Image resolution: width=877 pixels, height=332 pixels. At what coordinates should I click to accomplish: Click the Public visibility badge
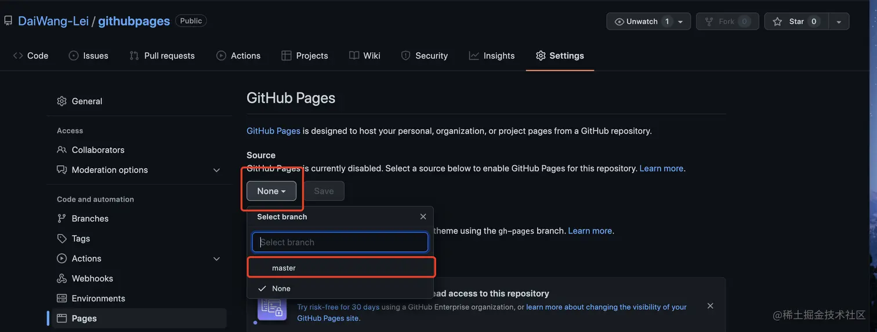191,21
